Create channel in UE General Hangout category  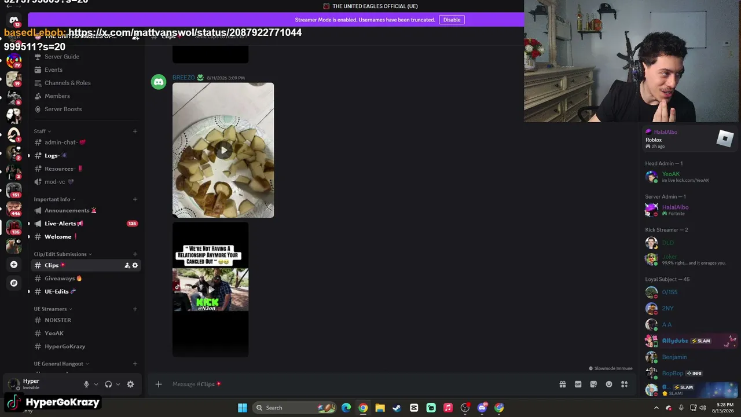pos(135,364)
